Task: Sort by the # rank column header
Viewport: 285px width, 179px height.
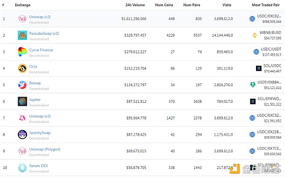Action: [x=3, y=5]
